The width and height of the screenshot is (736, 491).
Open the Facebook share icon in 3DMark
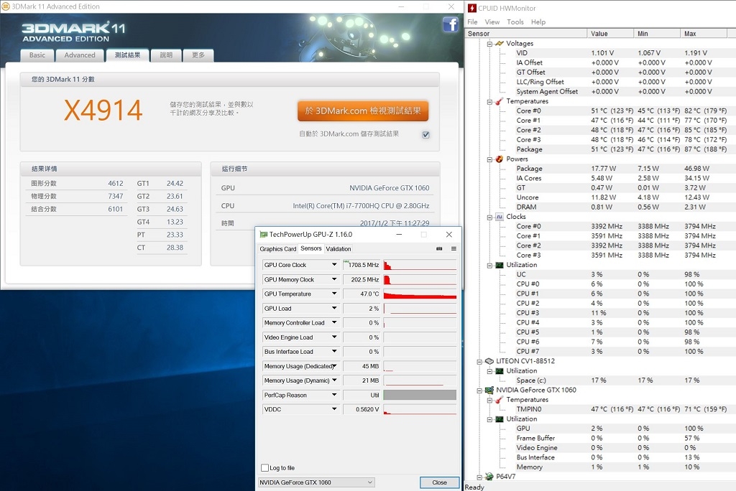pos(450,24)
